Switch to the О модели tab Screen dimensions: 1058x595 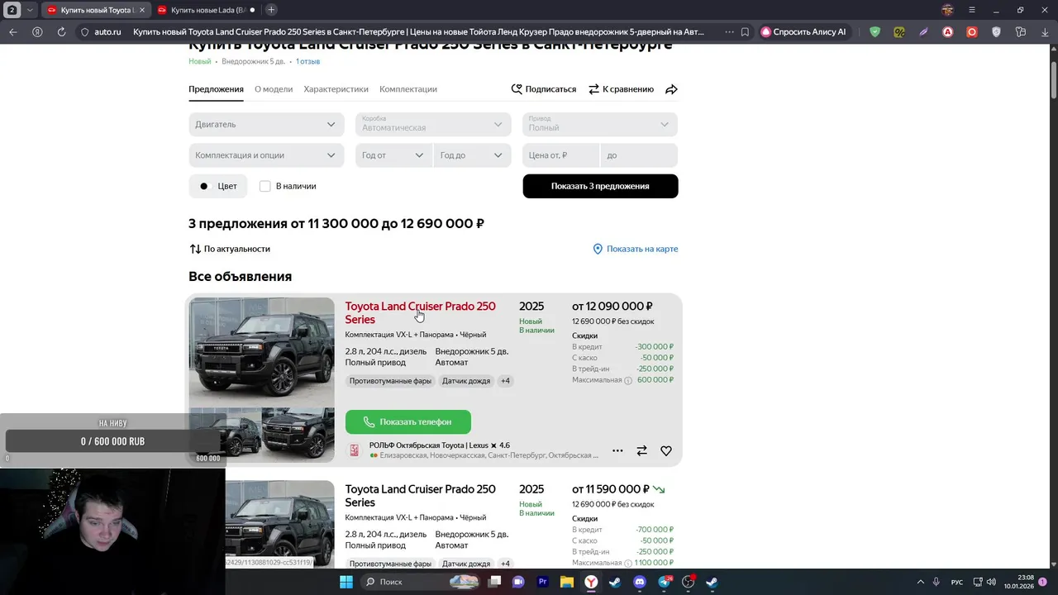(274, 89)
